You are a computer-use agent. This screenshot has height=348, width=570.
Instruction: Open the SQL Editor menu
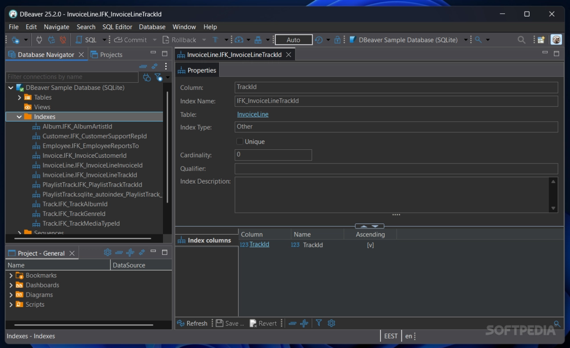click(118, 27)
